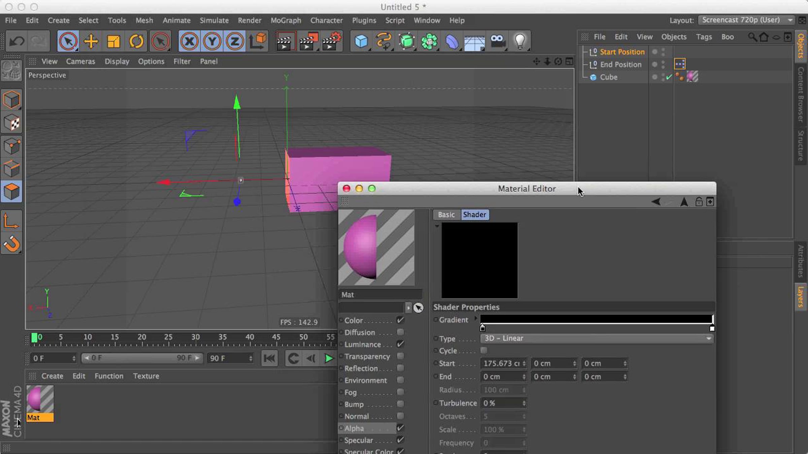Viewport: 808px width, 454px height.
Task: Open the Type 3D - Linear dropdown
Action: 597,338
